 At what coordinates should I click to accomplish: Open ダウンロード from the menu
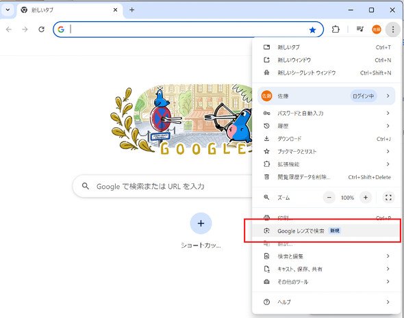[x=327, y=139]
